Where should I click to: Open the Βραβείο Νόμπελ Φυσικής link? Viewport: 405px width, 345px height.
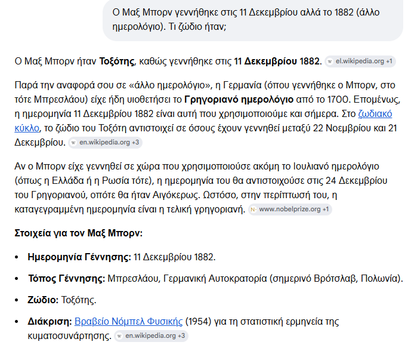pyautogui.click(x=128, y=322)
